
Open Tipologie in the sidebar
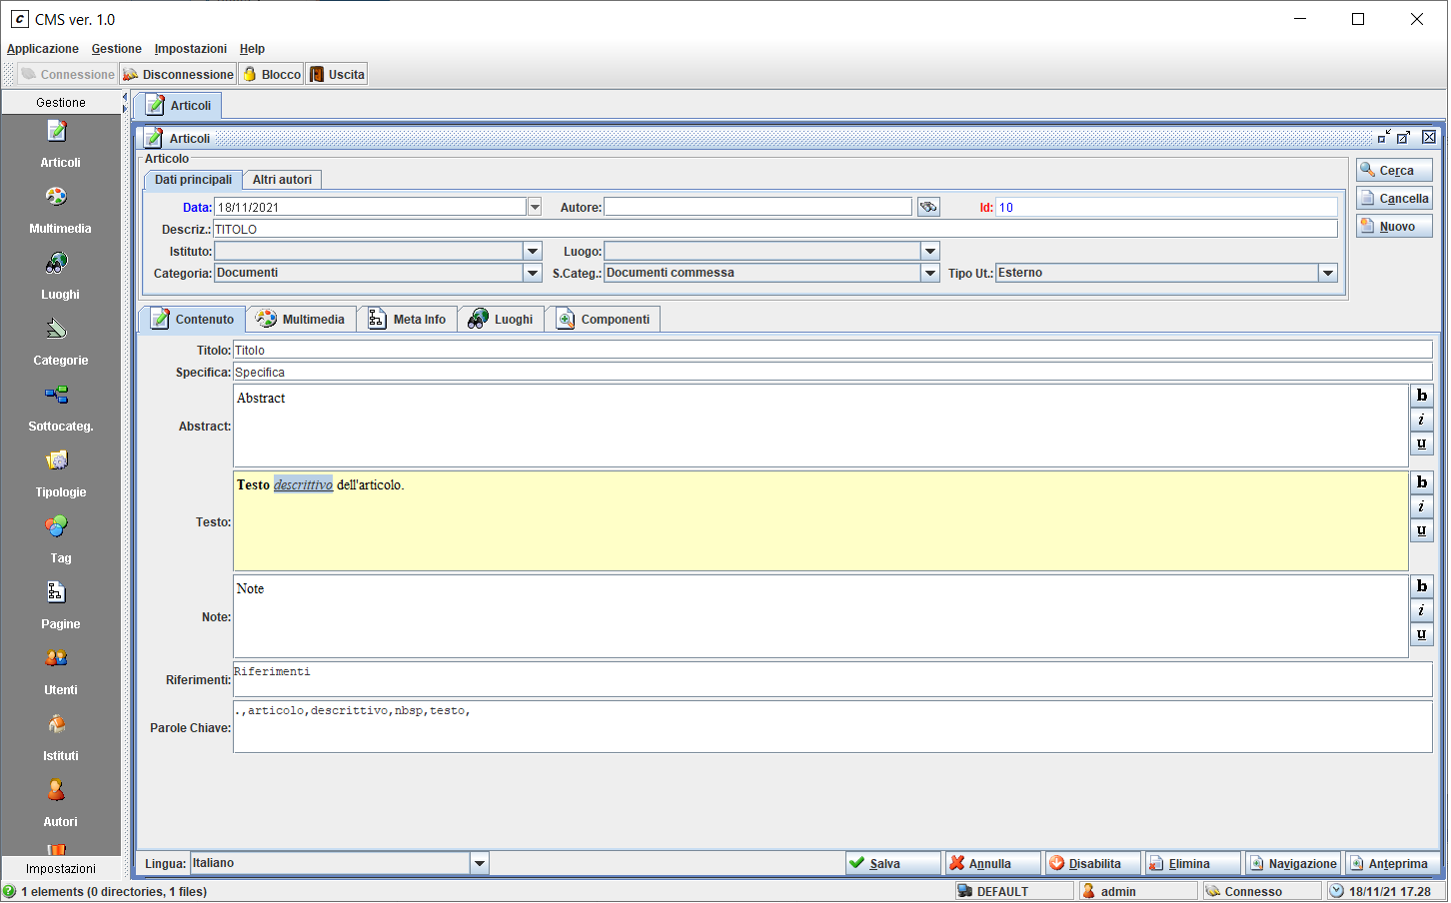[60, 474]
